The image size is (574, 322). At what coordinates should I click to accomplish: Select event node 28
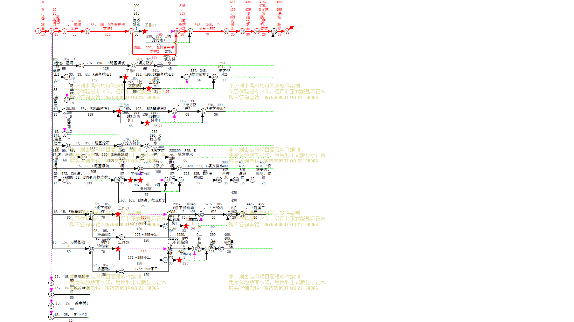(x=160, y=65)
